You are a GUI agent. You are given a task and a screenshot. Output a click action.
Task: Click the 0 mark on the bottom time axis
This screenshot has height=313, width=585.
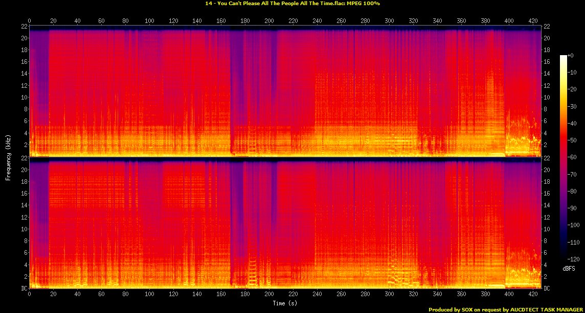point(29,295)
